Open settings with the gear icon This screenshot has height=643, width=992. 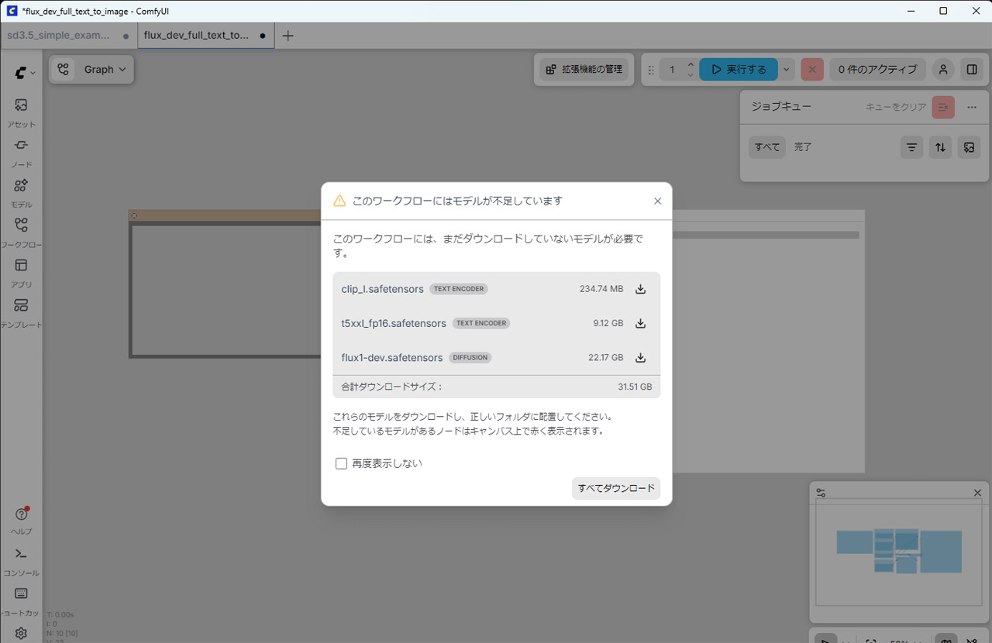coord(21,633)
